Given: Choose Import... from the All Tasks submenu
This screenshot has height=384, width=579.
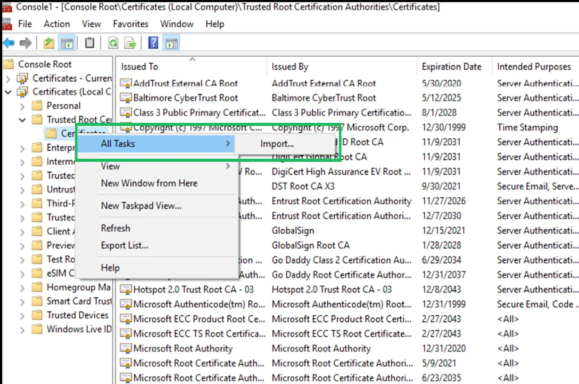Looking at the screenshot, I should pos(277,144).
